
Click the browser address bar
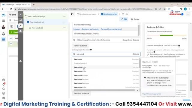coord(85,9)
